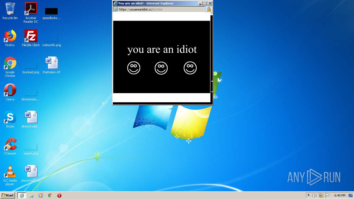354x199 pixels.
Task: Select the decisionses file icon
Action: [x=31, y=95]
